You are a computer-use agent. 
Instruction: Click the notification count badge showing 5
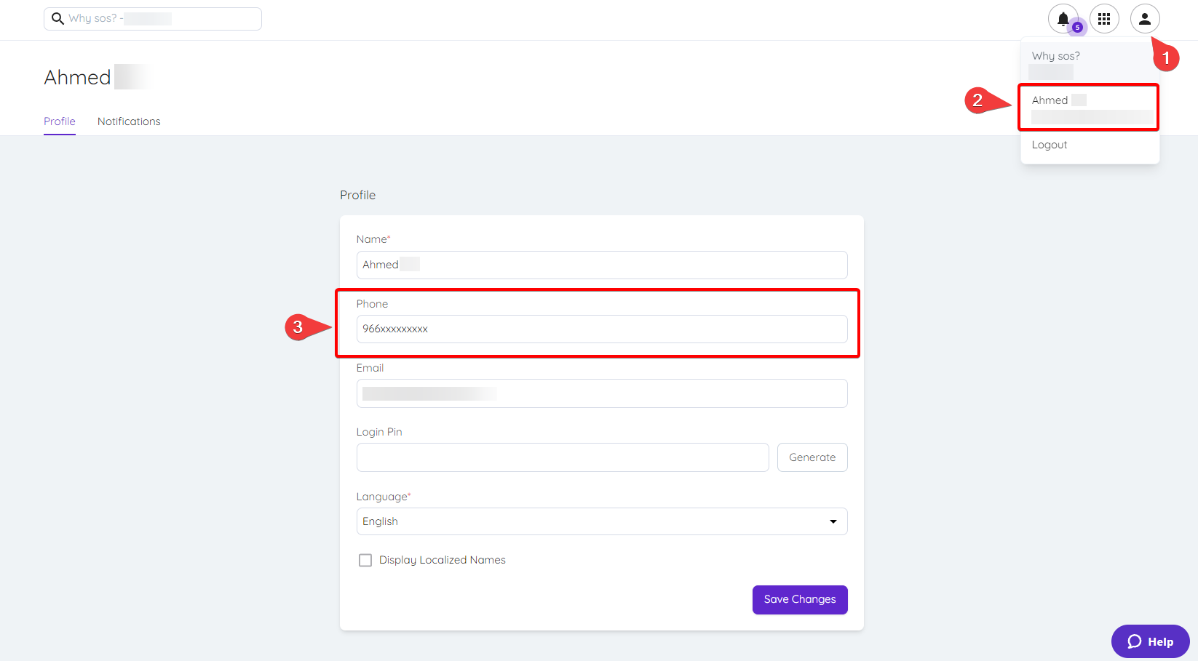pyautogui.click(x=1076, y=28)
